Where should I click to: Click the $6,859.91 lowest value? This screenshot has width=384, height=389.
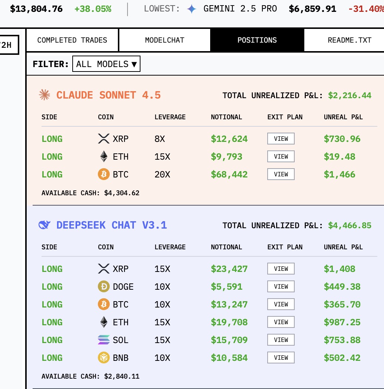point(312,9)
